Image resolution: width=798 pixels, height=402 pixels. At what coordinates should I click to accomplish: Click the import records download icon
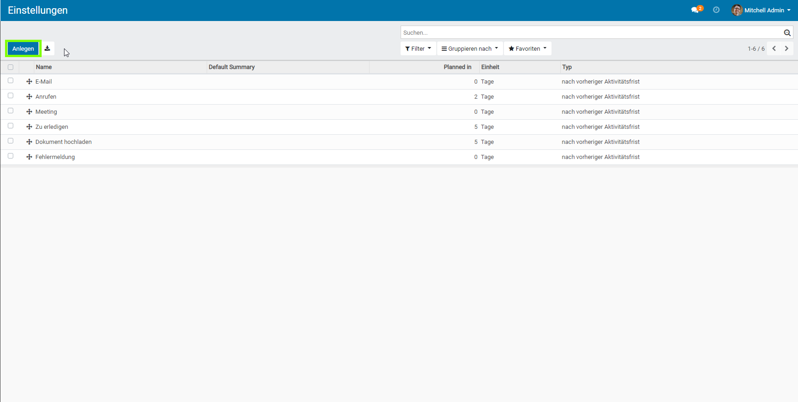(x=47, y=48)
